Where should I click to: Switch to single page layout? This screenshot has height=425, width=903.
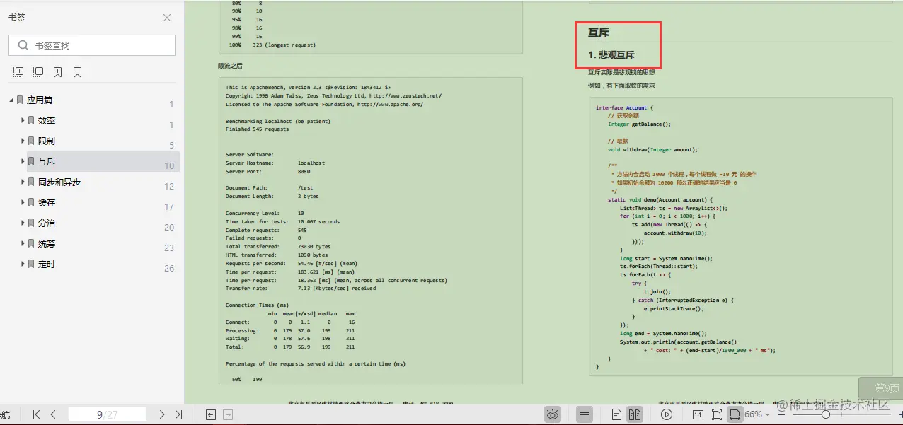pyautogui.click(x=617, y=414)
